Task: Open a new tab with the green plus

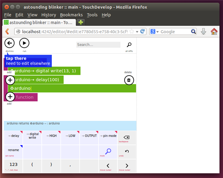Action: pos(81,22)
